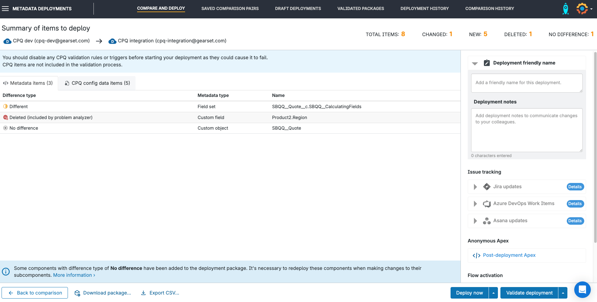Viewport: 597px width, 302px height.
Task: Go to Deployment History tab
Action: pyautogui.click(x=424, y=9)
